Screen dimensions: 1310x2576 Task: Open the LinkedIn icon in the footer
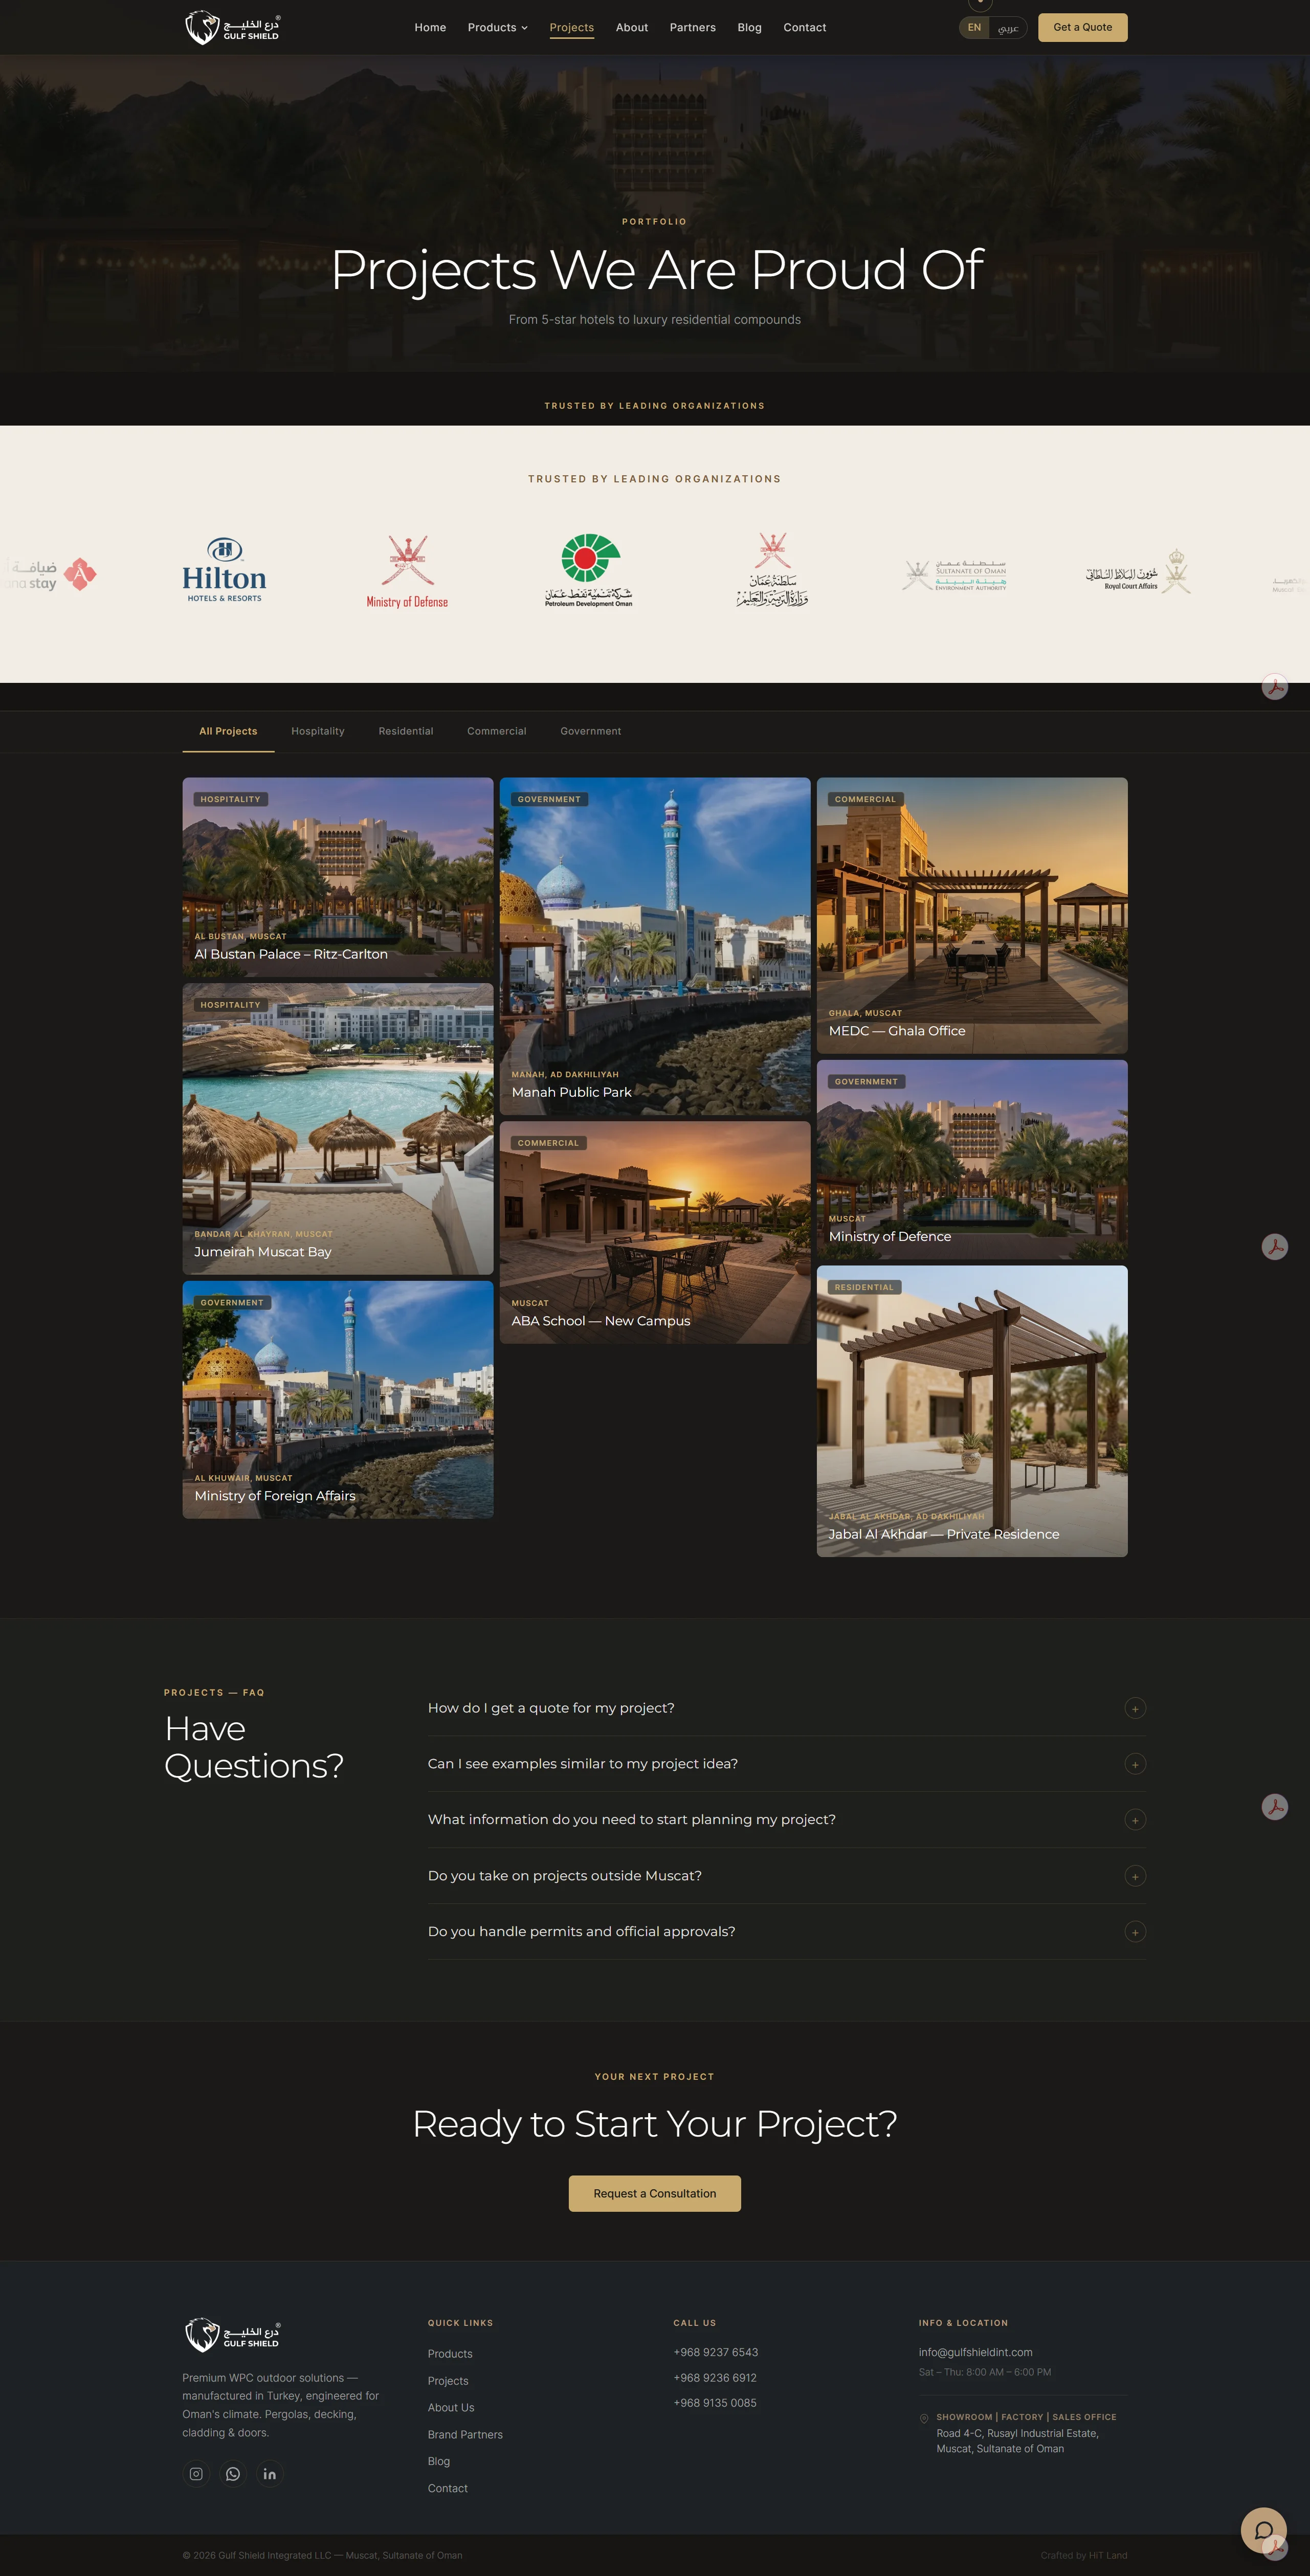pyautogui.click(x=270, y=2473)
